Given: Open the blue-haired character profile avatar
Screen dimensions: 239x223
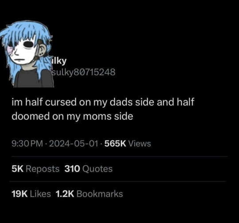Looking at the screenshot, I should point(27,54).
